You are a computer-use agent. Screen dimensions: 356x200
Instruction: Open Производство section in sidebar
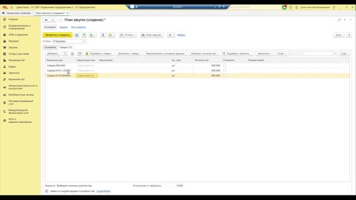click(17, 61)
